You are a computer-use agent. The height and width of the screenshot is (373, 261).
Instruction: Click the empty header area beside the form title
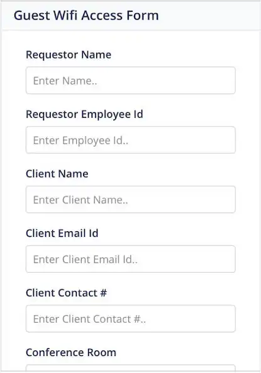click(x=209, y=16)
